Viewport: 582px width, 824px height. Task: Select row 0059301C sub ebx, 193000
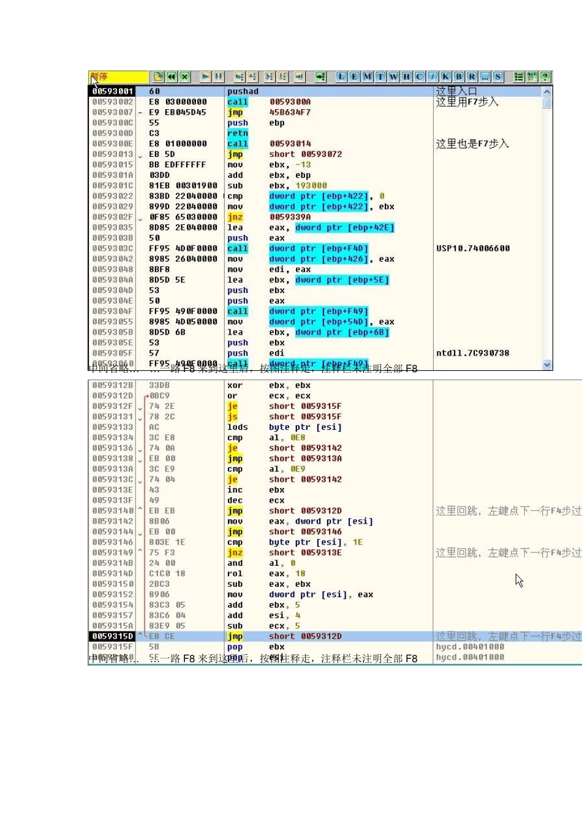pyautogui.click(x=315, y=185)
